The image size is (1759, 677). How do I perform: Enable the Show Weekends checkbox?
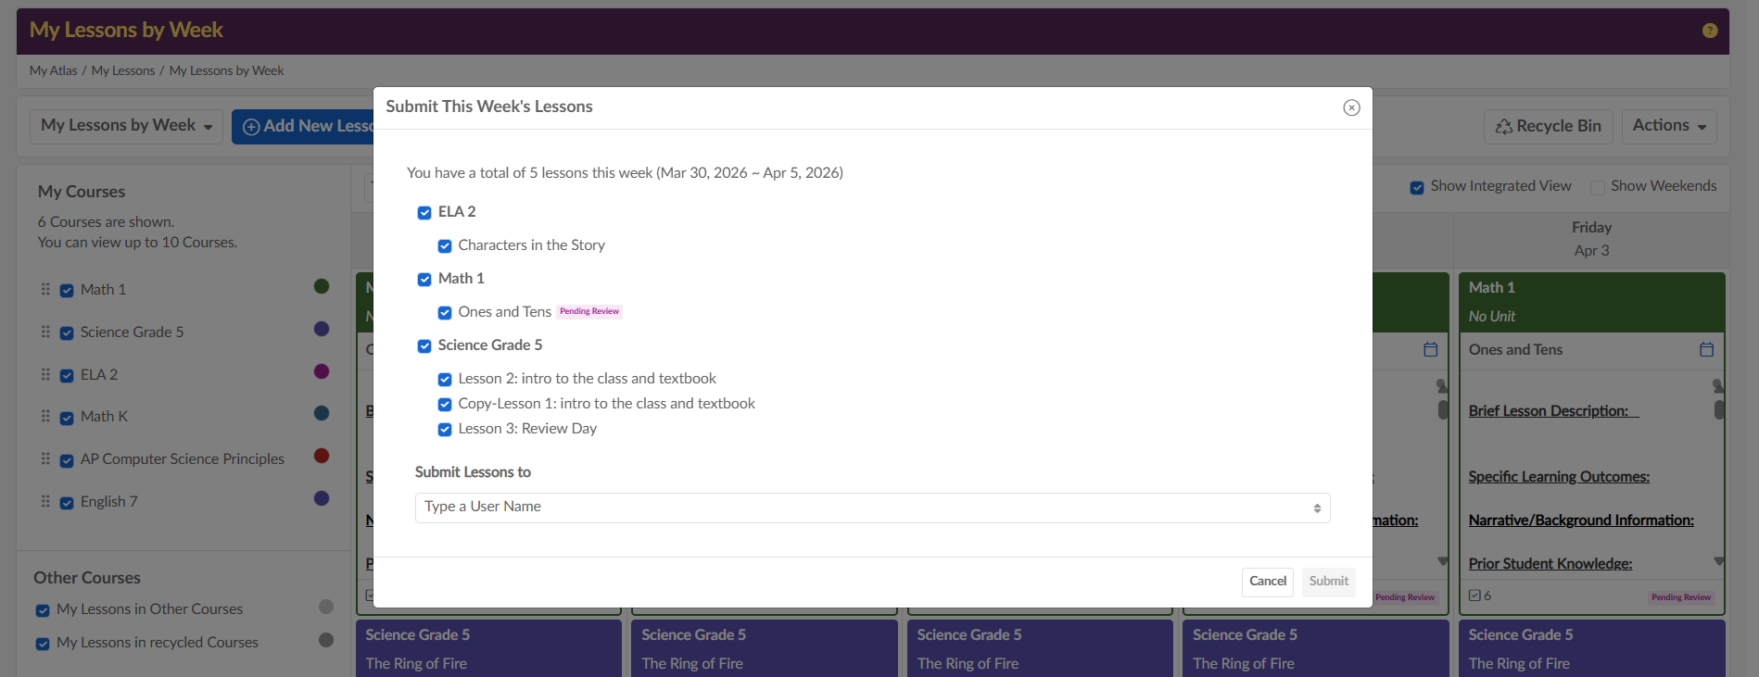1597,187
